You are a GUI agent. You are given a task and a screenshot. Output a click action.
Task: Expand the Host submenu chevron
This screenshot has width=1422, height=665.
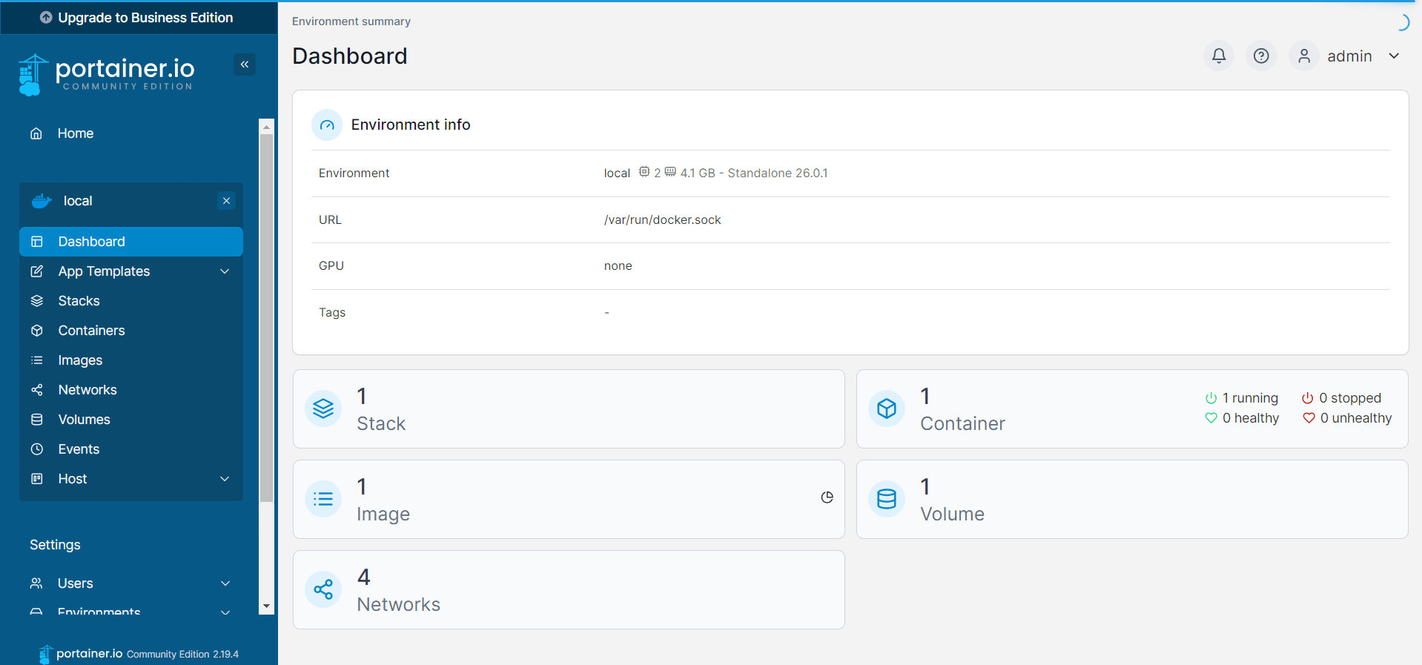tap(225, 479)
